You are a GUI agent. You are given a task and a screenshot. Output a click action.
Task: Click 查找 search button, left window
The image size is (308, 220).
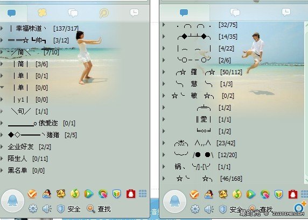(99, 209)
